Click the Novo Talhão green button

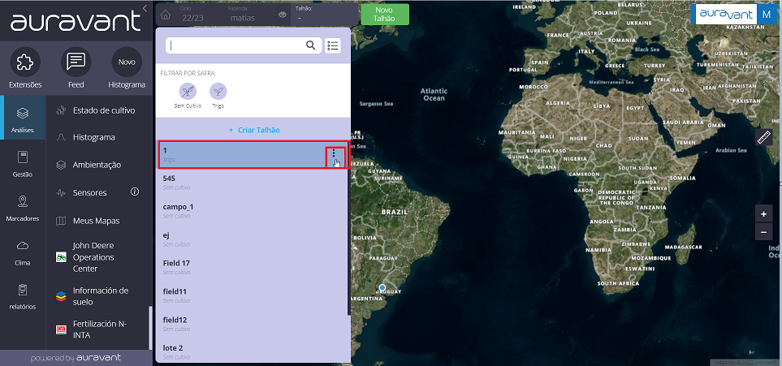(x=385, y=15)
